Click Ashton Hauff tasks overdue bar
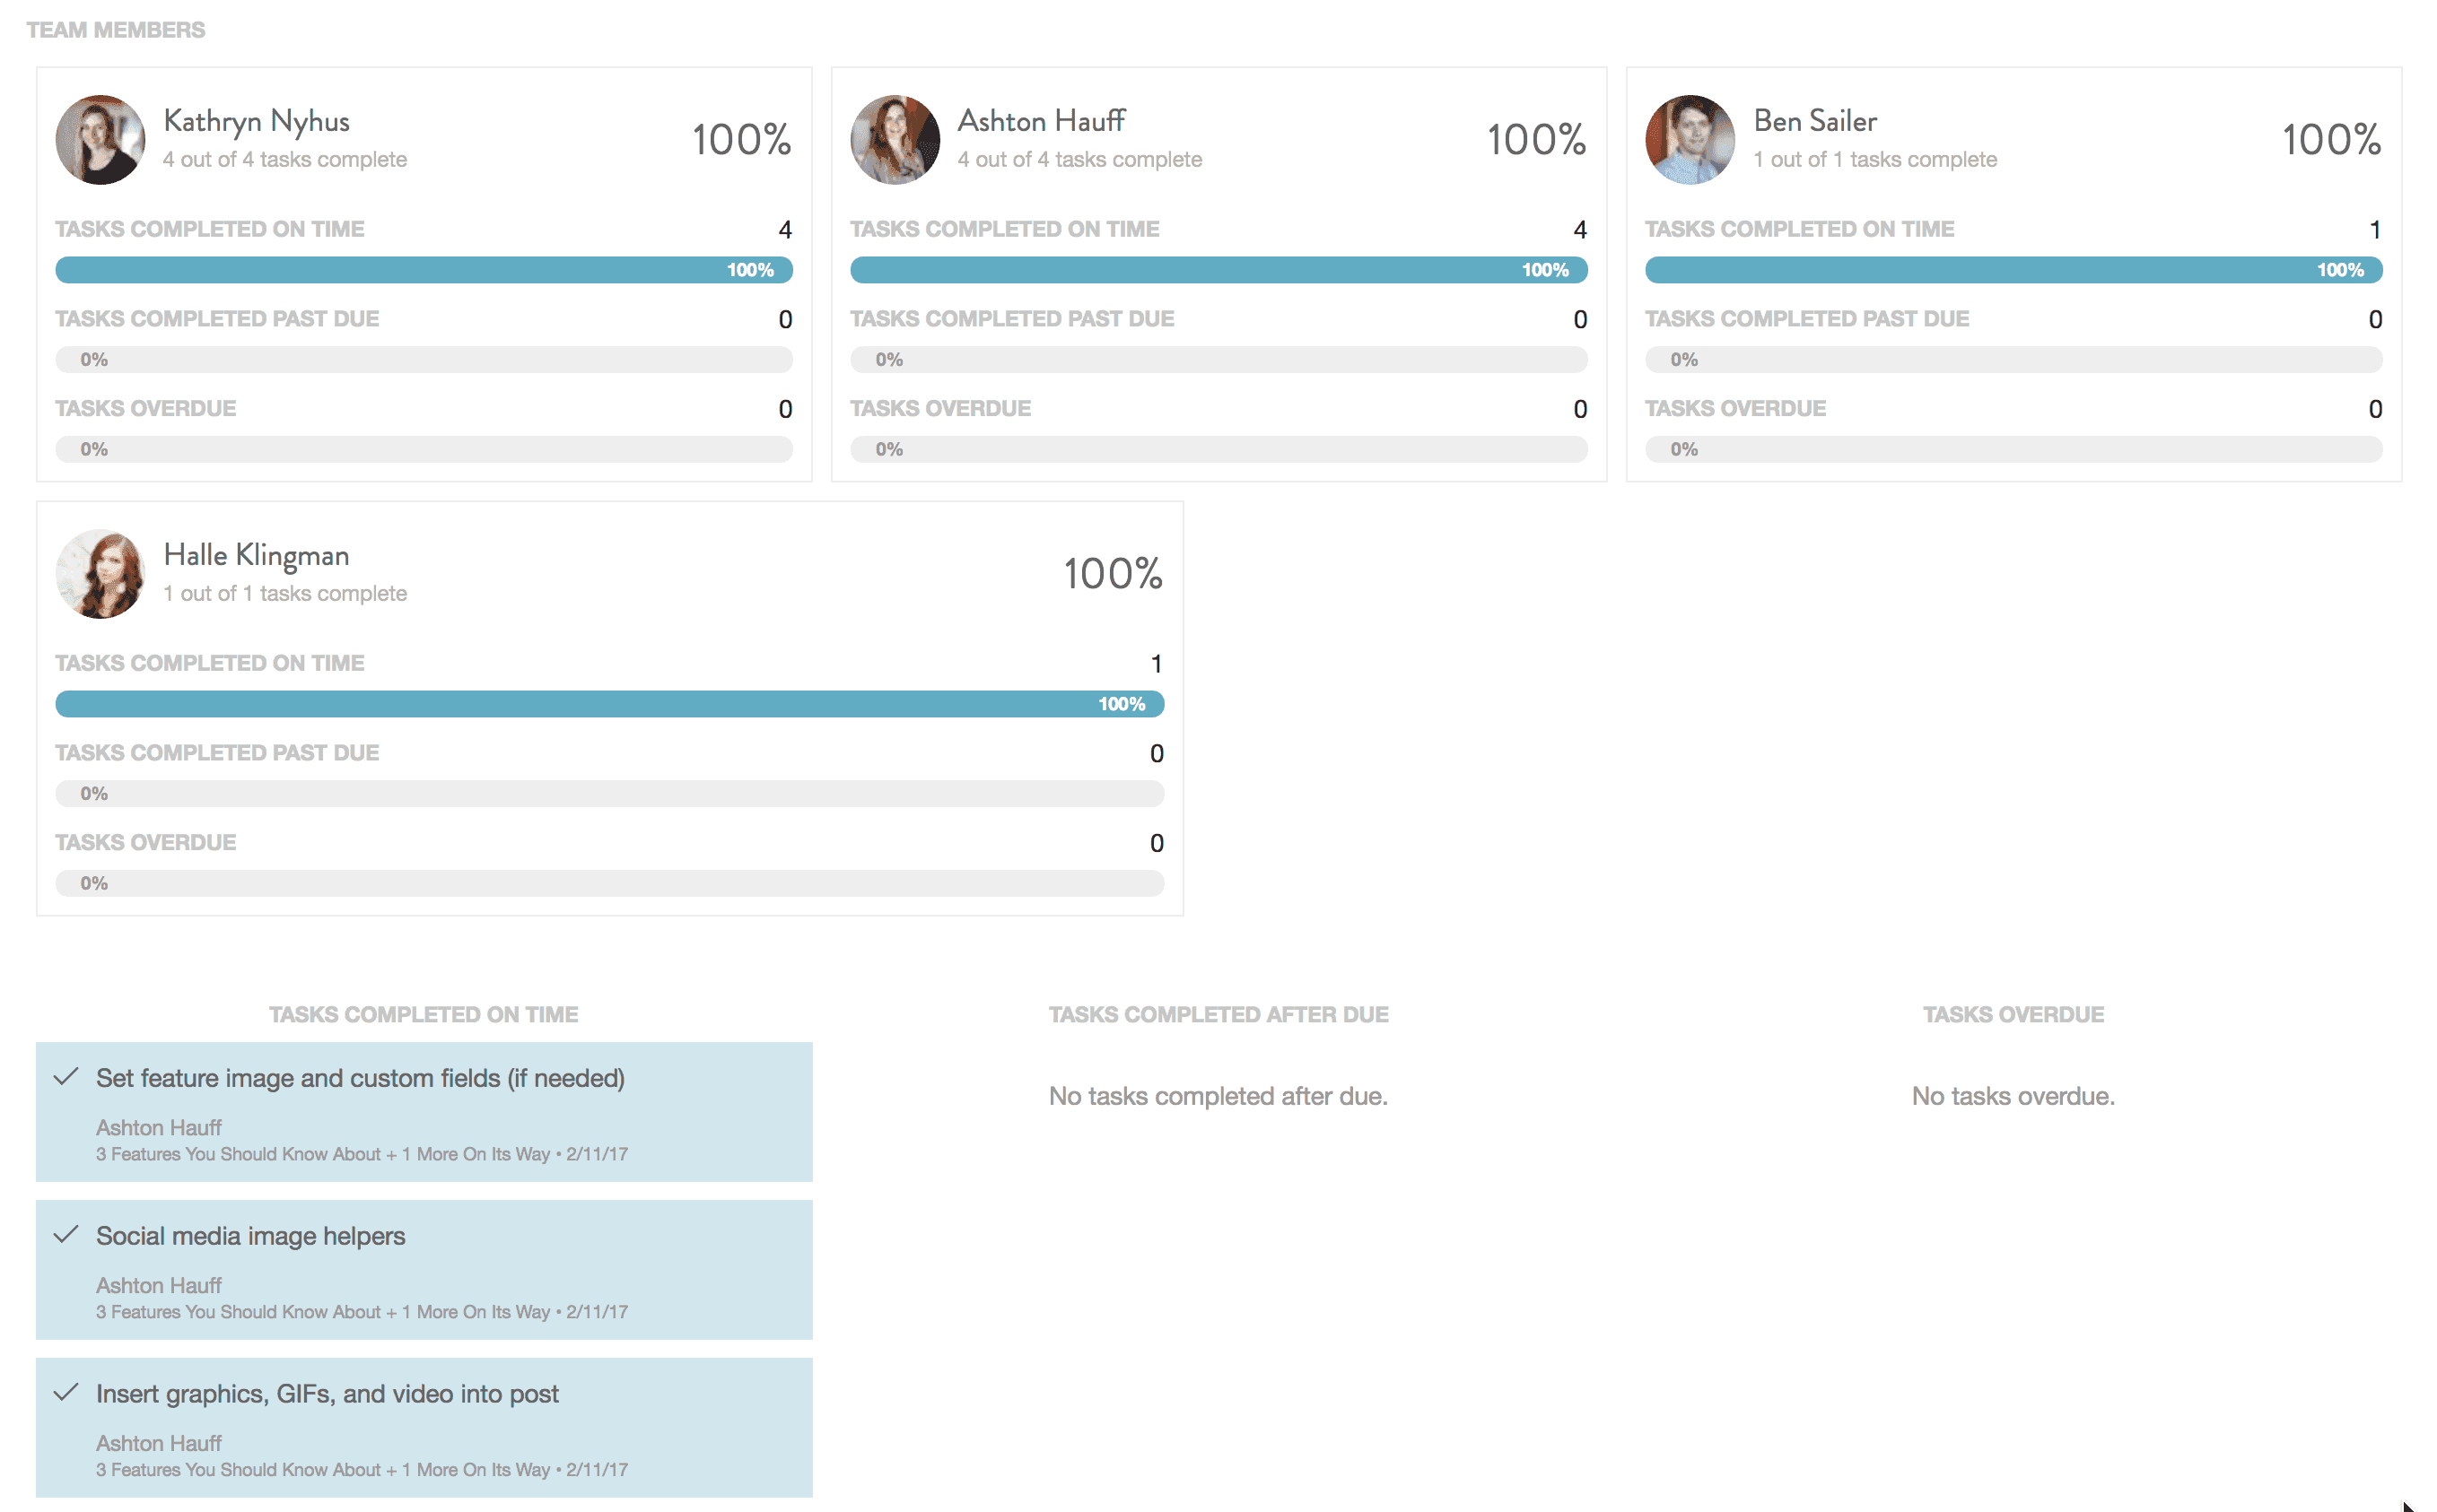2437x1512 pixels. tap(1218, 450)
